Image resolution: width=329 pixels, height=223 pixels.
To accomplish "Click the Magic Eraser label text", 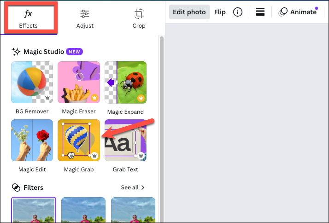I will coord(79,111).
